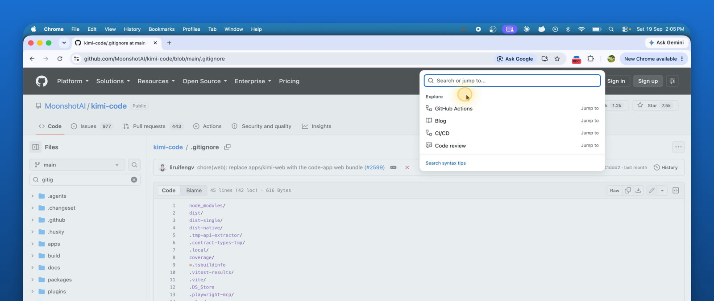
Task: Edit this file pencil icon
Action: click(652, 190)
